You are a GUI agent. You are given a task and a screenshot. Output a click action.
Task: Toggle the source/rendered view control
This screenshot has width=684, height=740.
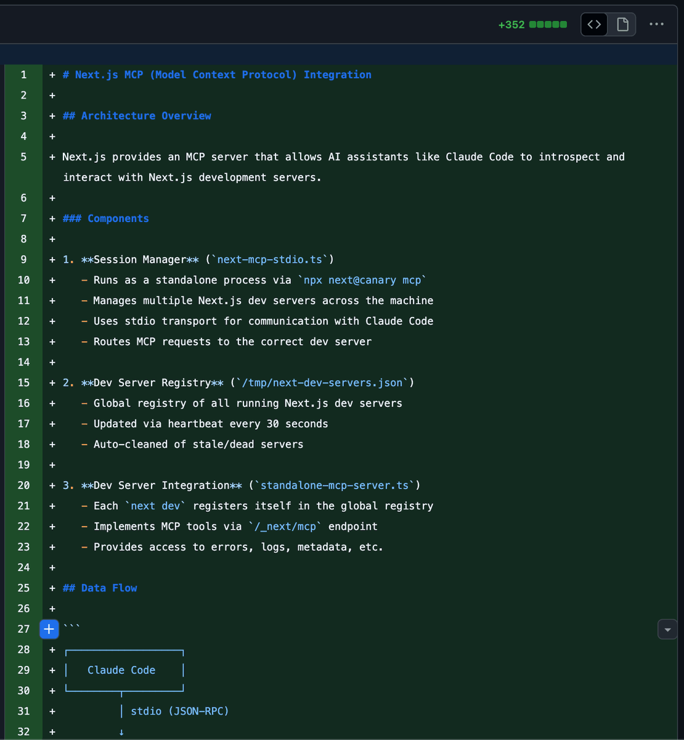(608, 24)
